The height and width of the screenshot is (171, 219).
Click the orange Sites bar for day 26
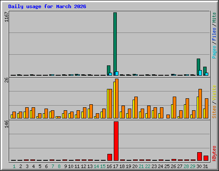[175, 107]
